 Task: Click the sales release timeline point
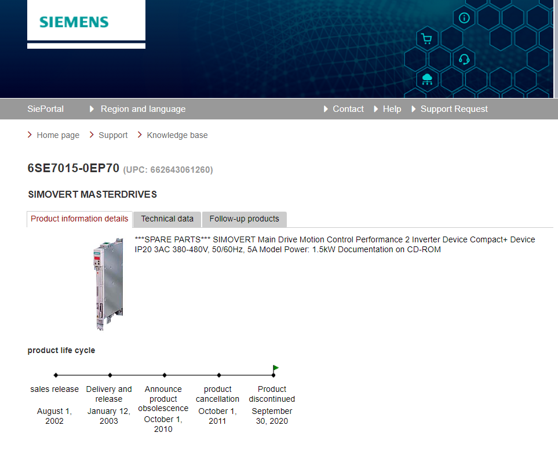(56, 375)
